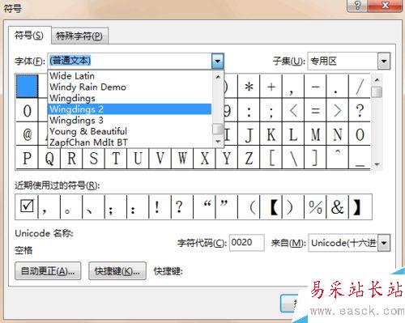Click the help question mark button
405x323 pixels.
pyautogui.click(x=357, y=6)
